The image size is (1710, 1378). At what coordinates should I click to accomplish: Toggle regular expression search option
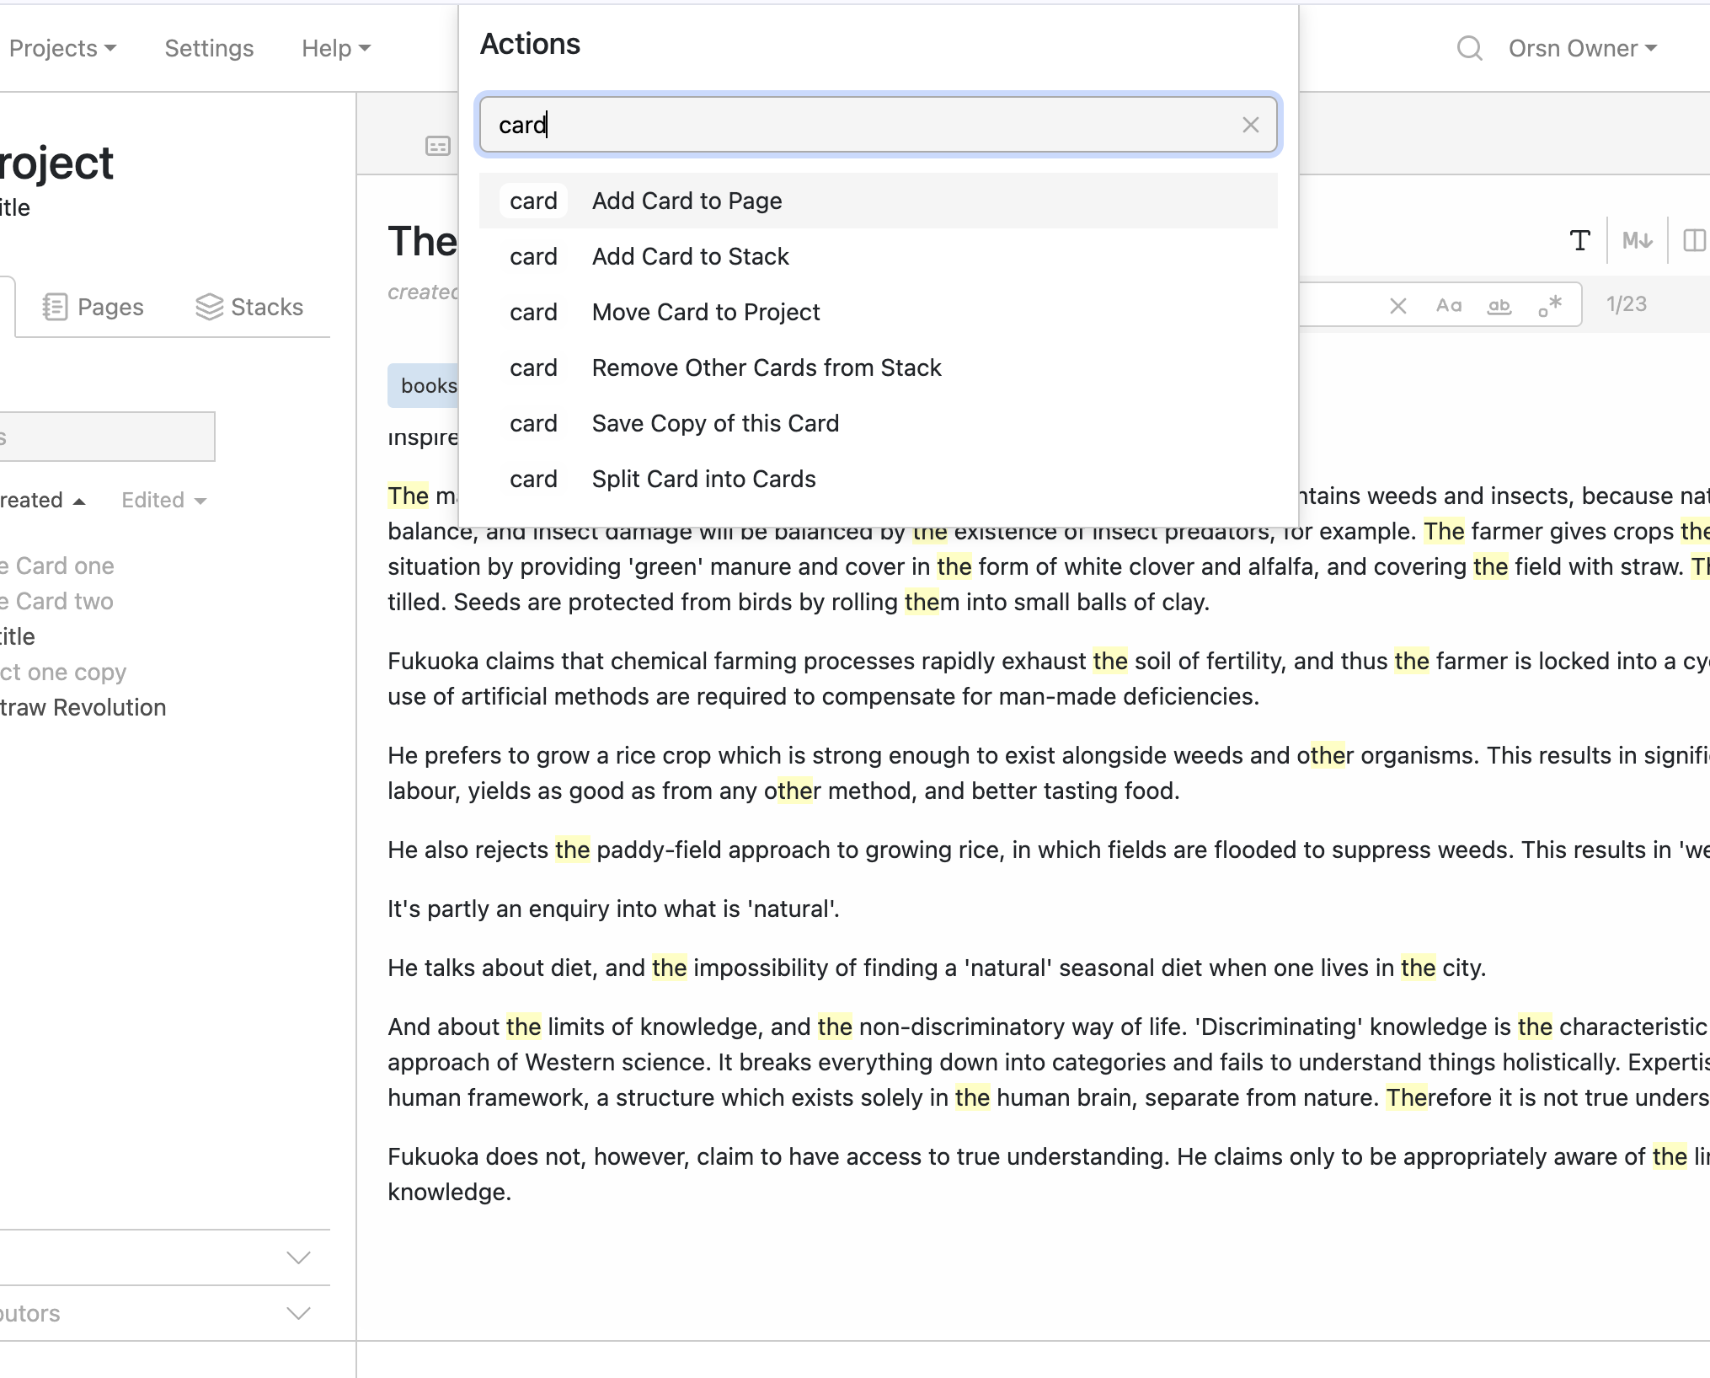pyautogui.click(x=1550, y=306)
